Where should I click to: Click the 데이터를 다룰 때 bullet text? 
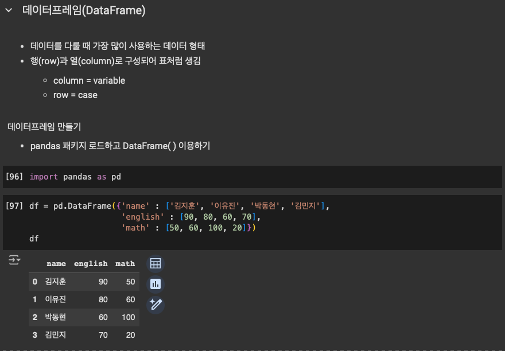[x=118, y=46]
